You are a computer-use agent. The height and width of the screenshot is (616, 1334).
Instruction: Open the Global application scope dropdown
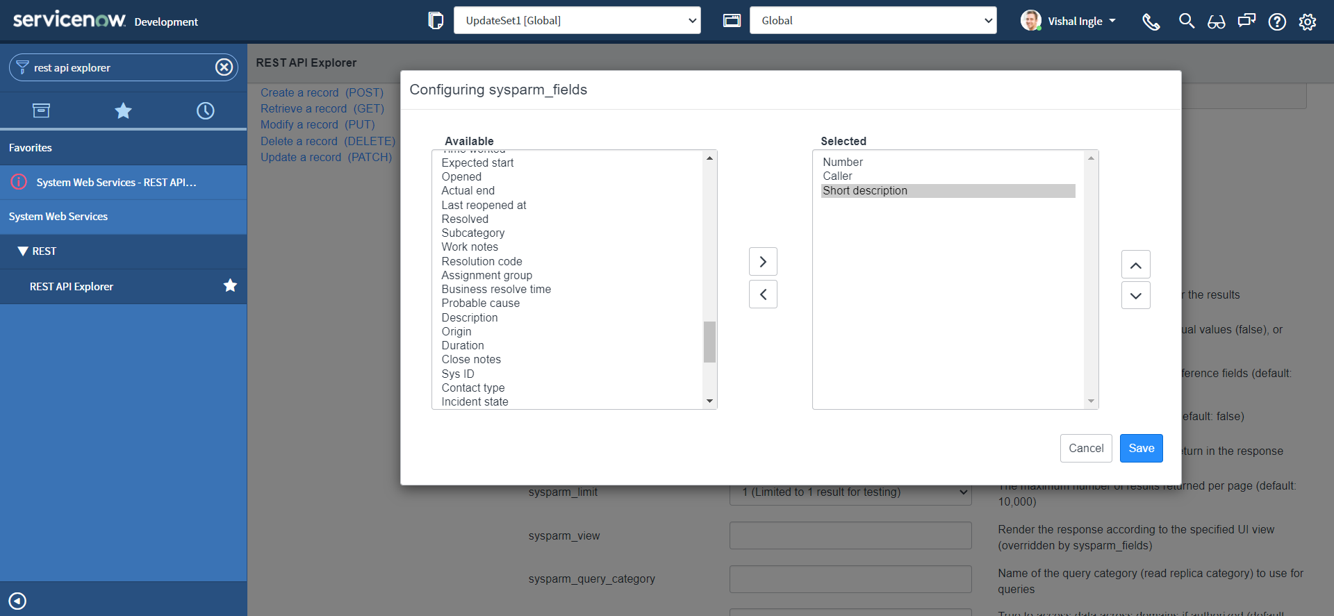(873, 20)
